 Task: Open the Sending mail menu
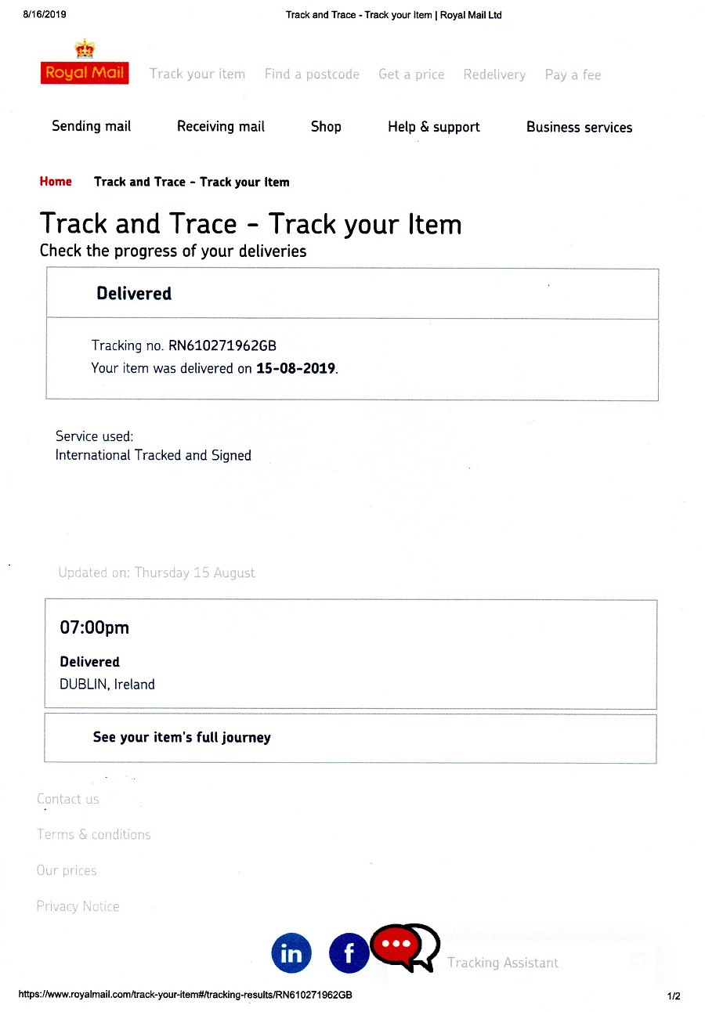coord(92,126)
